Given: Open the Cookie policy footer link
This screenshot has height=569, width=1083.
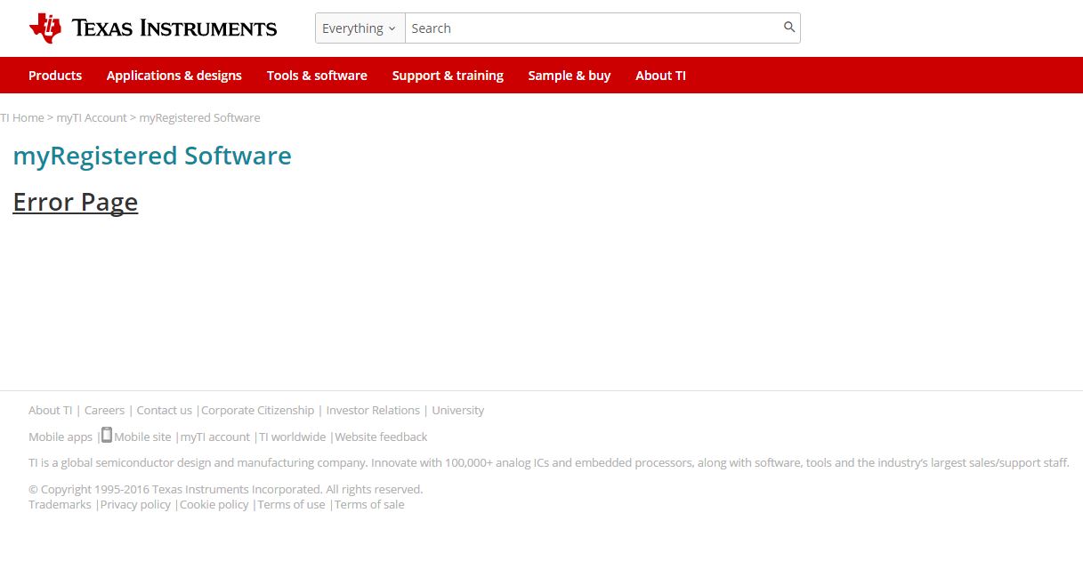Looking at the screenshot, I should (x=214, y=504).
